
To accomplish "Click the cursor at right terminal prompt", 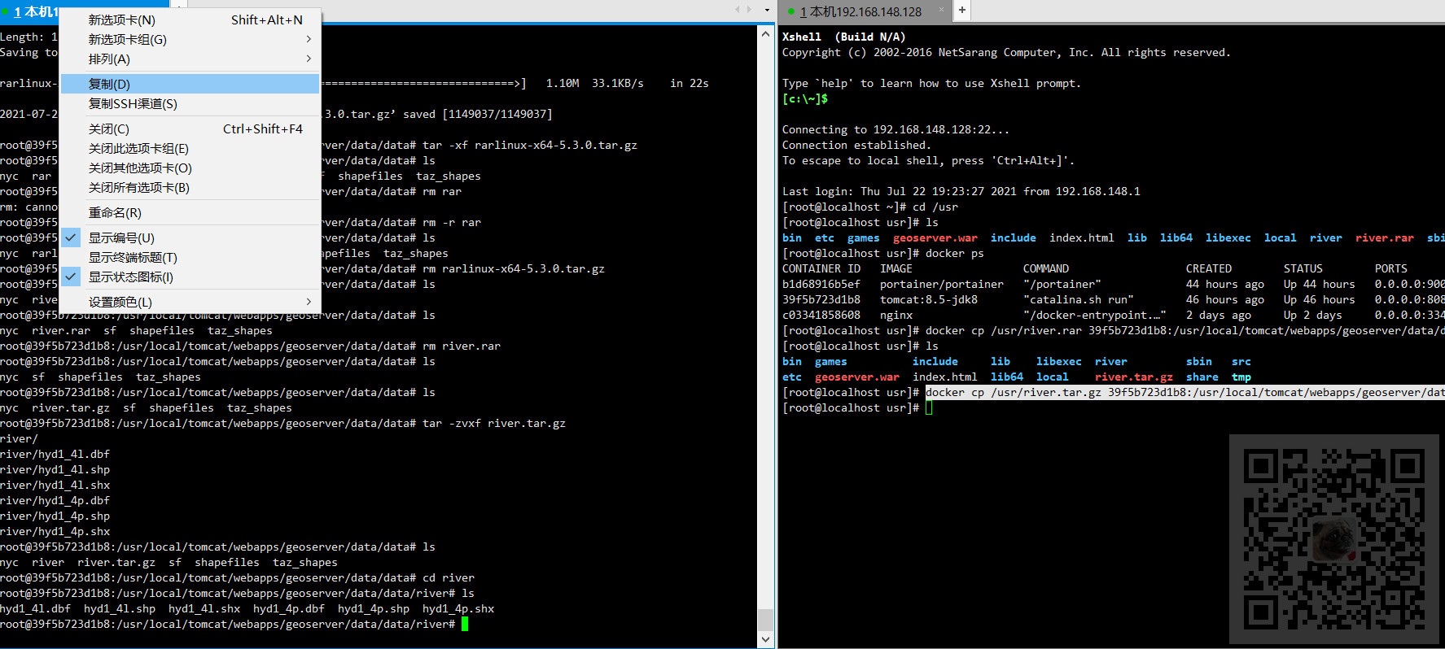I will click(929, 407).
